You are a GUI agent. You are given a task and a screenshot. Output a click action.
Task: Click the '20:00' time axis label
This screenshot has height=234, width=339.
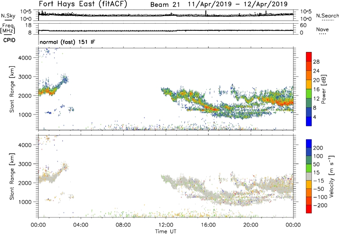251,225
